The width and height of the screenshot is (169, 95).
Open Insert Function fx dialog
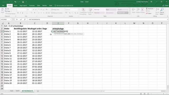[25, 20]
